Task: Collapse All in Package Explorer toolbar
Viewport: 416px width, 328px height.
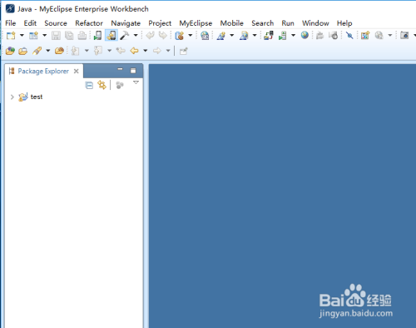Action: click(x=89, y=85)
